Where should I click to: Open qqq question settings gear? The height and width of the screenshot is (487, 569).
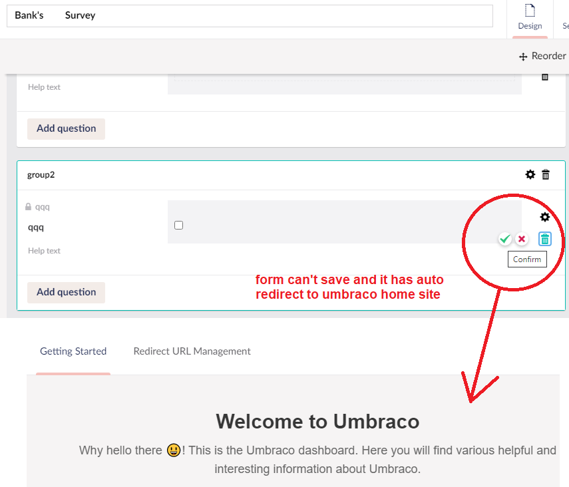click(544, 217)
